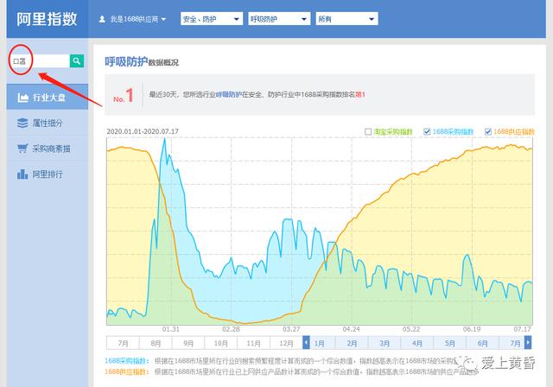The height and width of the screenshot is (387, 553).
Task: Click the blue 呼吸防护 link in ranking text
Action: click(228, 94)
